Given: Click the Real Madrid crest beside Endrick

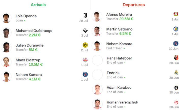Looking at the screenshot, I should click(x=176, y=73).
